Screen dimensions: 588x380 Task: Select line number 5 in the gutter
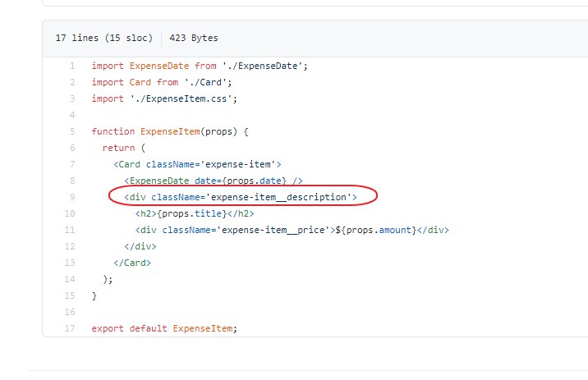click(72, 131)
